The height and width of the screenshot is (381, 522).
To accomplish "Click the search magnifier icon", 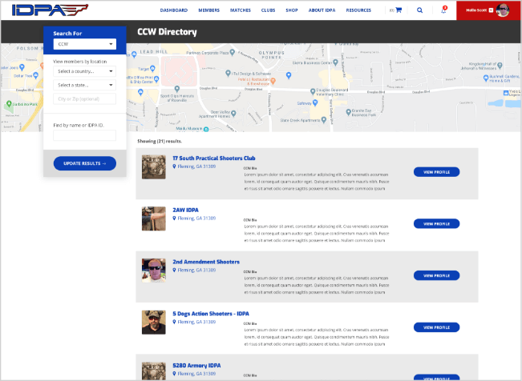I will click(x=419, y=10).
